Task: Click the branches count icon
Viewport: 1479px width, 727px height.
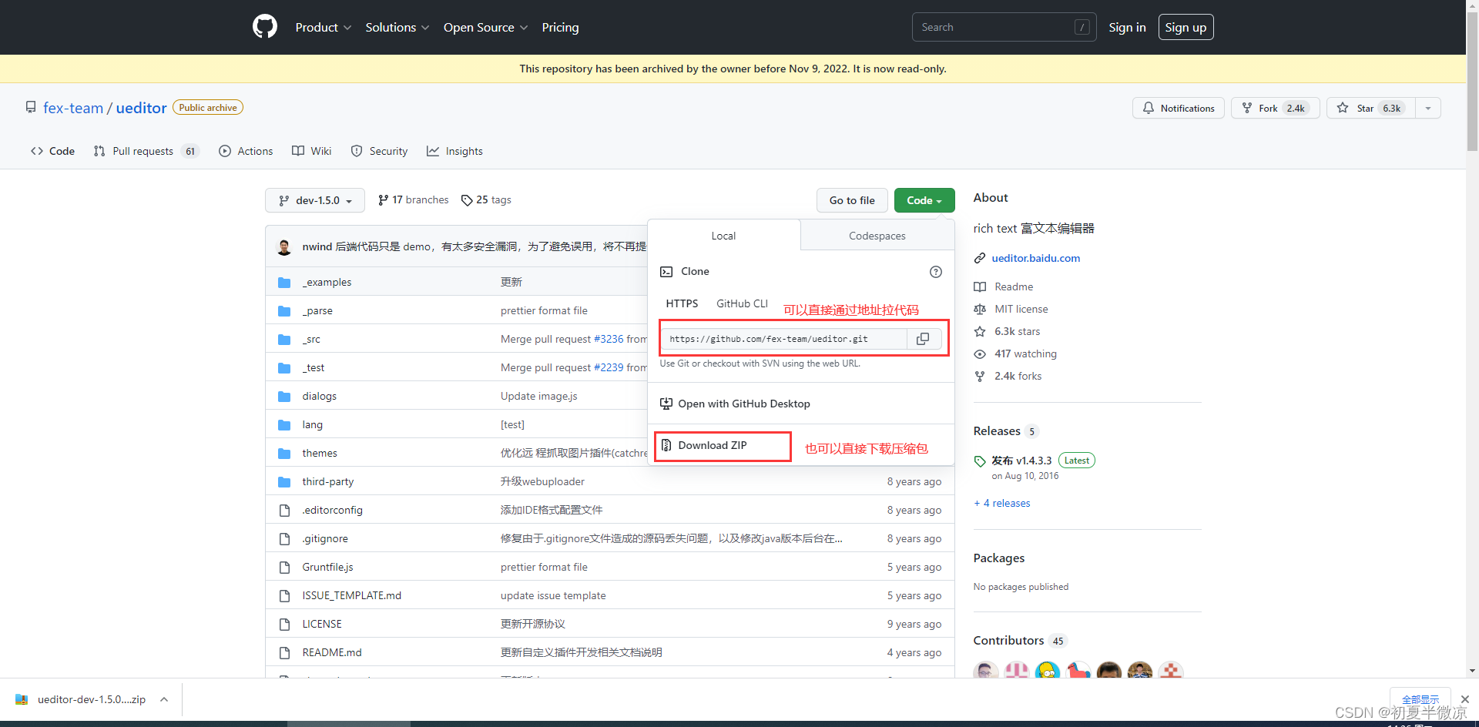Action: point(383,200)
